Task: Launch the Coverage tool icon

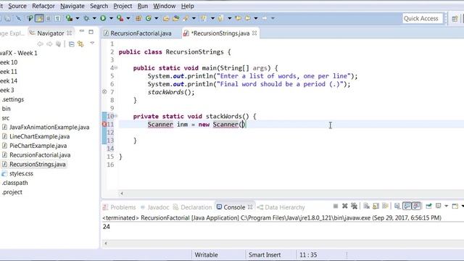Action: pyautogui.click(x=70, y=18)
